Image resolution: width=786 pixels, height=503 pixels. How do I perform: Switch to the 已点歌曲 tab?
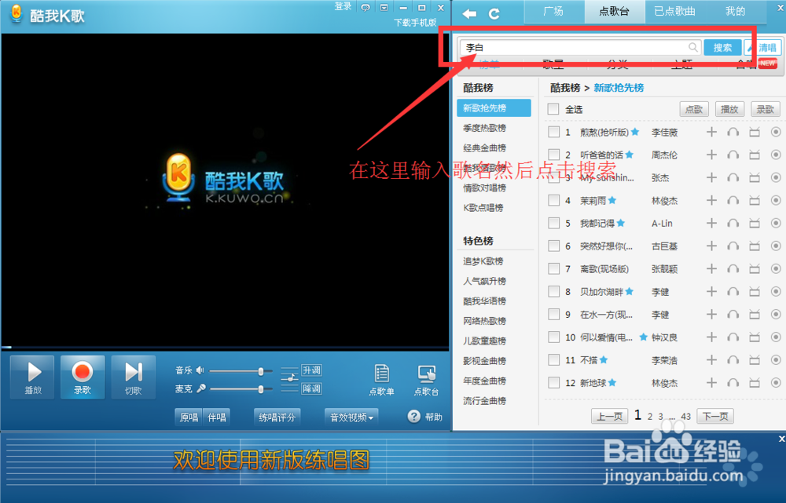click(674, 12)
